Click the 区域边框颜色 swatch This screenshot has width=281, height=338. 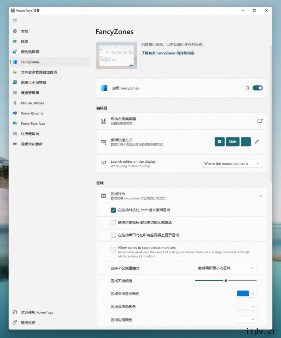coord(243,320)
